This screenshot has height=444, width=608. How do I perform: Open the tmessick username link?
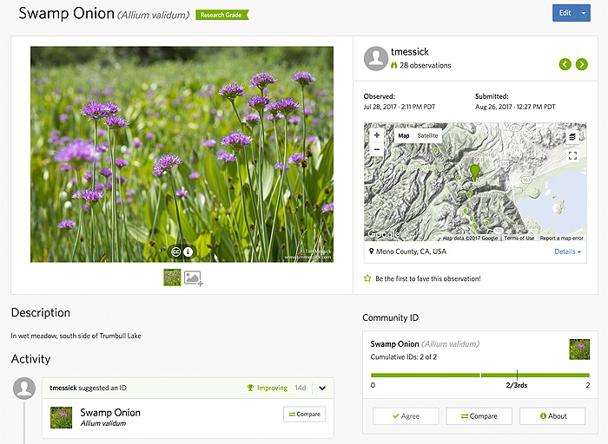click(x=411, y=52)
